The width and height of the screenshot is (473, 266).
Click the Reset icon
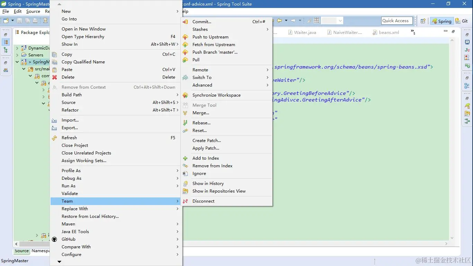coord(185,131)
